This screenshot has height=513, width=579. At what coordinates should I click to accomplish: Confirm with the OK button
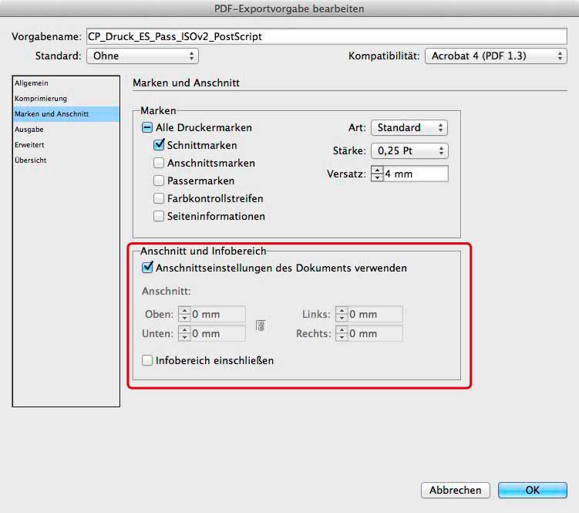533,490
